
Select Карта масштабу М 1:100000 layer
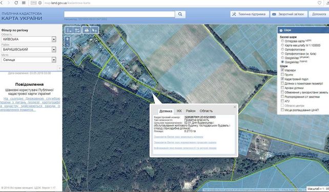click(x=282, y=45)
